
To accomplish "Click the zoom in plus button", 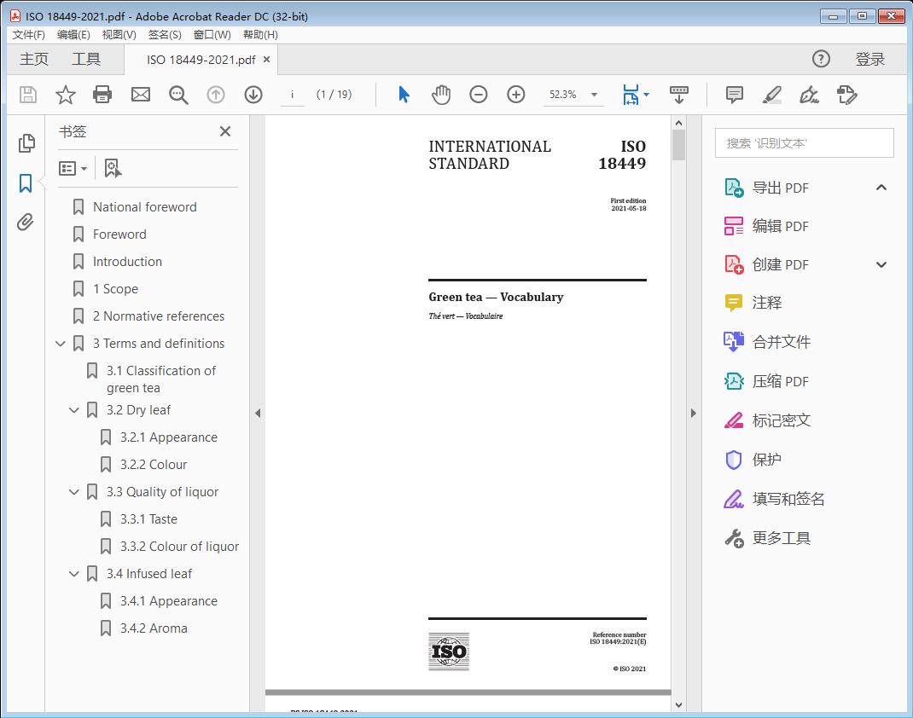I will coord(516,95).
